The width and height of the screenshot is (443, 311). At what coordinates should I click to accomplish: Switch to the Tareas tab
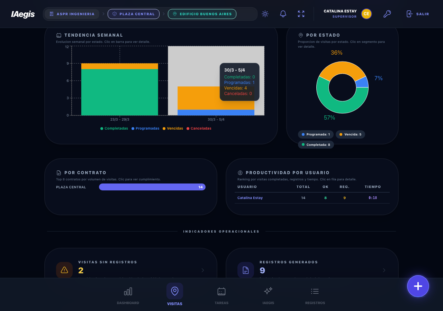(221, 291)
